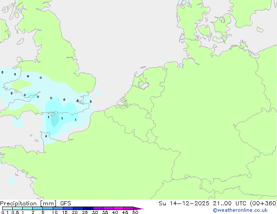
Task: Select the 35 mm purple legend swatch
Action: coord(108,208)
